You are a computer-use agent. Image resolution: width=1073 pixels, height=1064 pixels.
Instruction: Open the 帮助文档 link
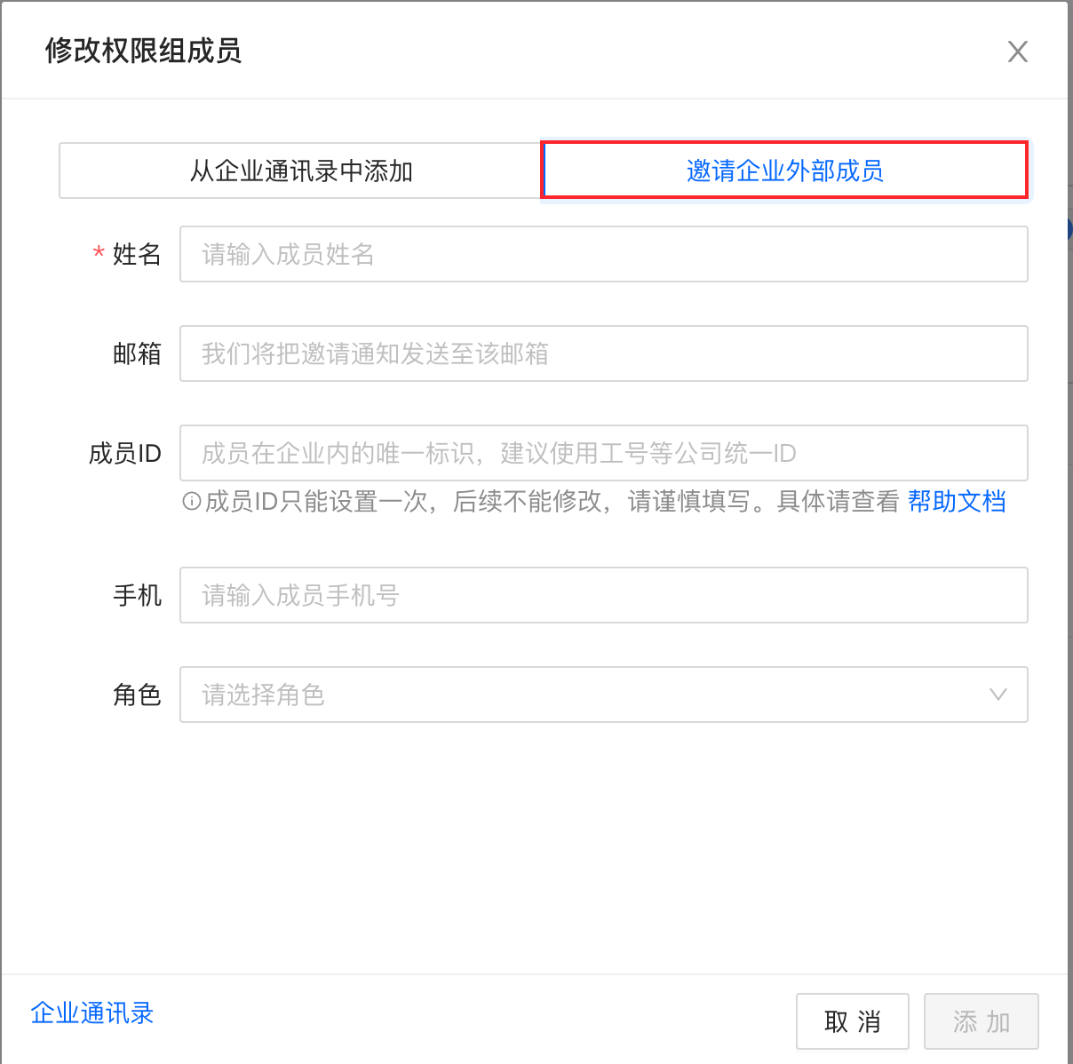[x=957, y=502]
